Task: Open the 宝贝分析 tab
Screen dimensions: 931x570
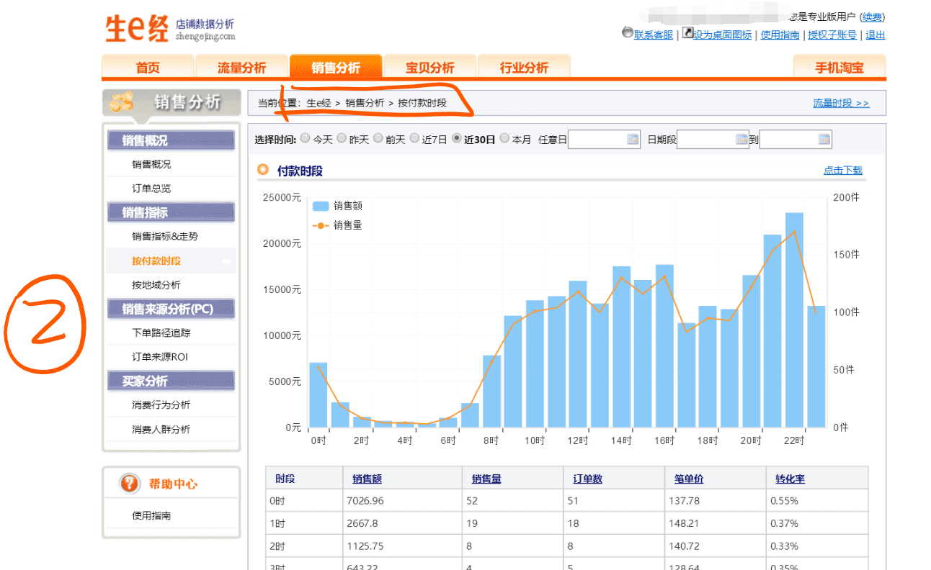Action: click(x=429, y=67)
